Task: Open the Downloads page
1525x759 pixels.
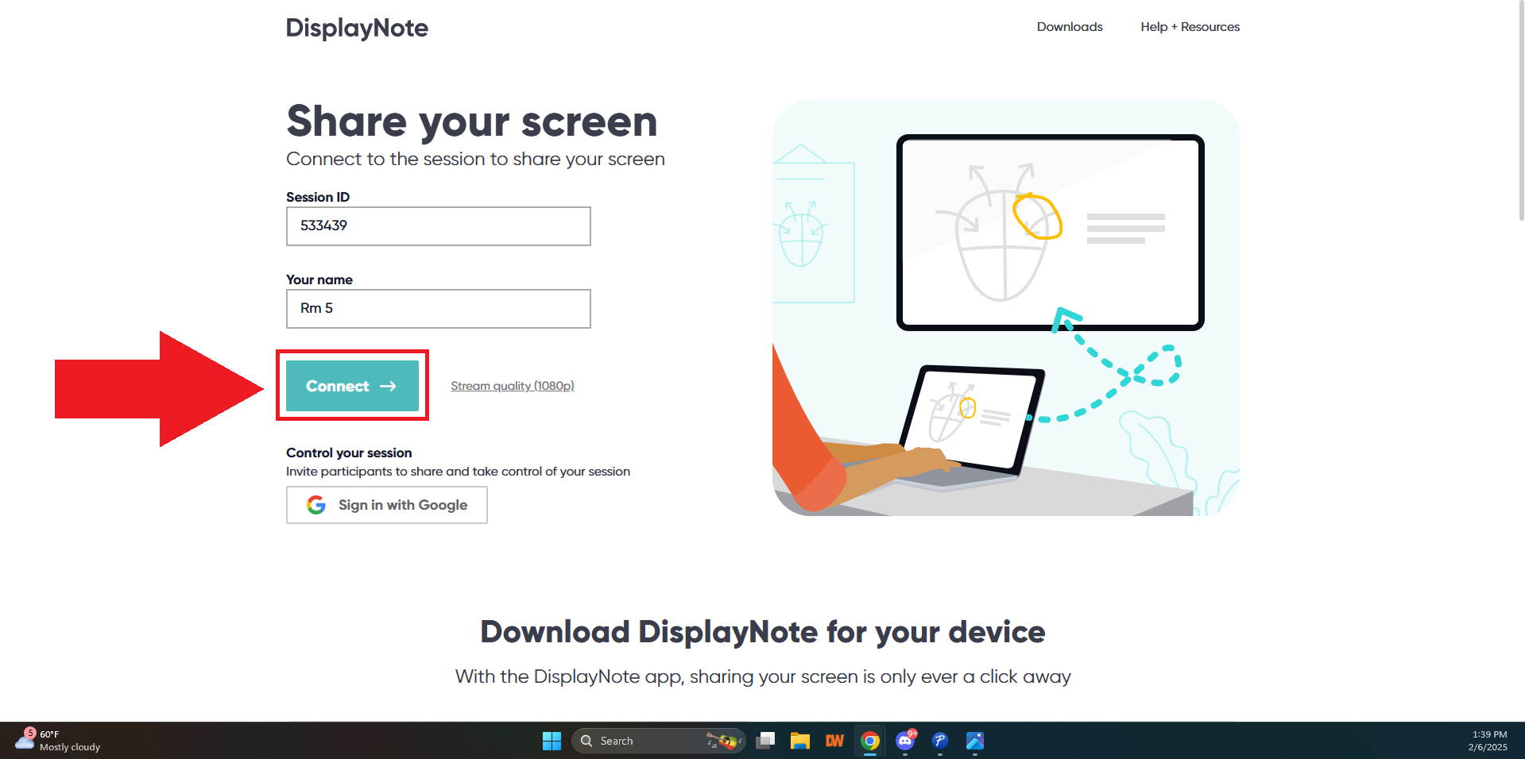Action: pyautogui.click(x=1069, y=27)
